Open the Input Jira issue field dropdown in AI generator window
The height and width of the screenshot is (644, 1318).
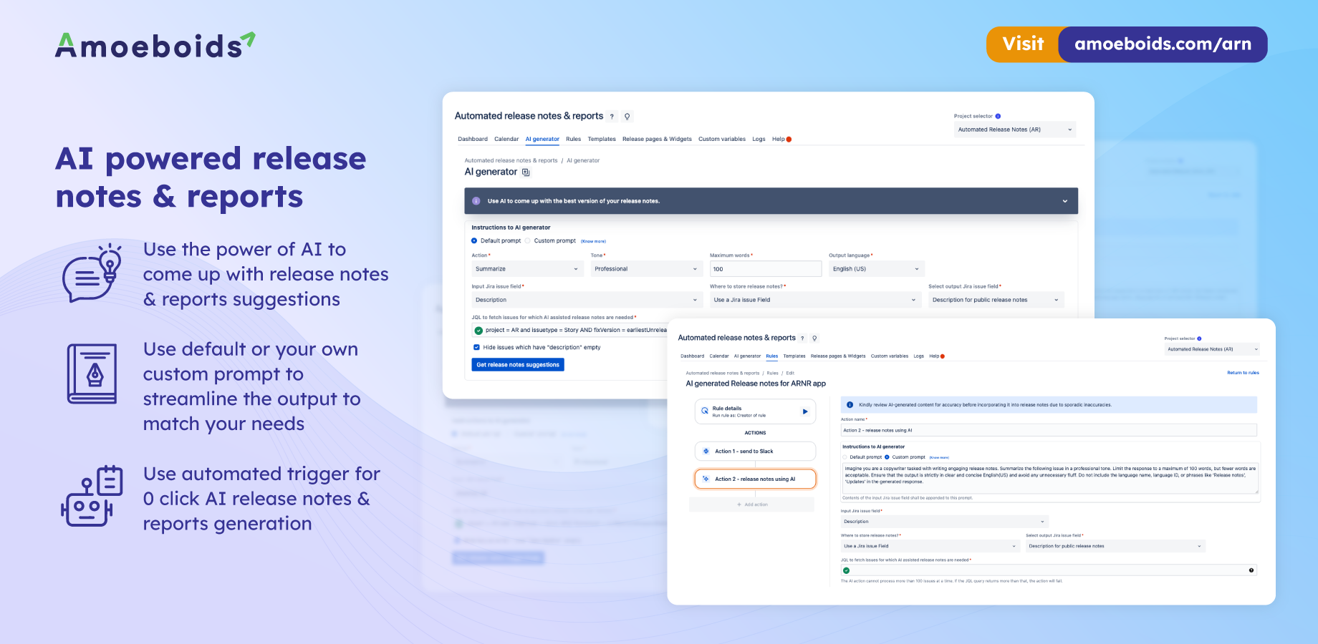[587, 300]
